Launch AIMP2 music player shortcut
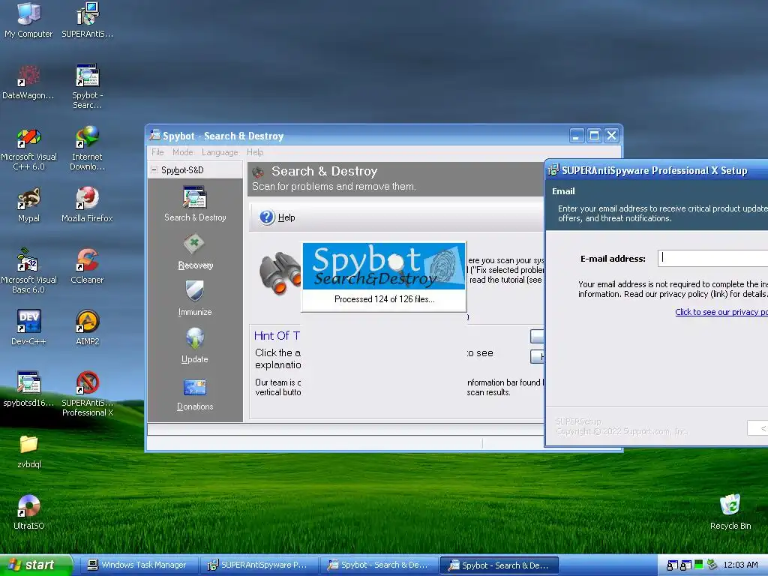The width and height of the screenshot is (768, 576). tap(87, 328)
